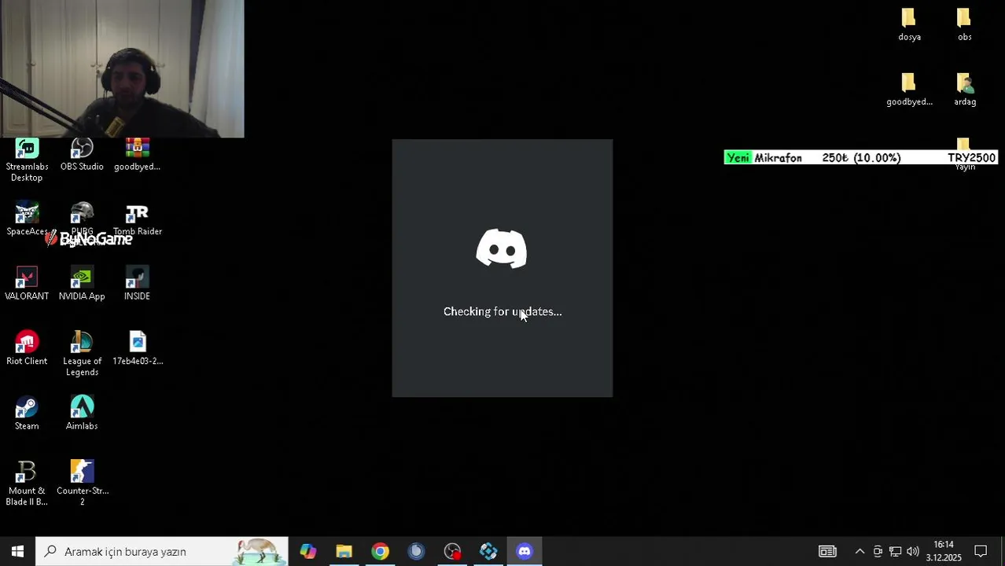Open Counter-Strike 2 shortcut
The width and height of the screenshot is (1005, 566).
pyautogui.click(x=82, y=484)
